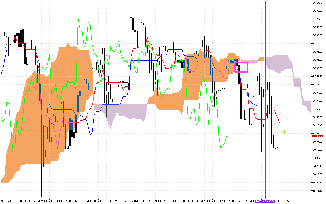Click the 21 Oct 2025 time axis label

point(7,201)
